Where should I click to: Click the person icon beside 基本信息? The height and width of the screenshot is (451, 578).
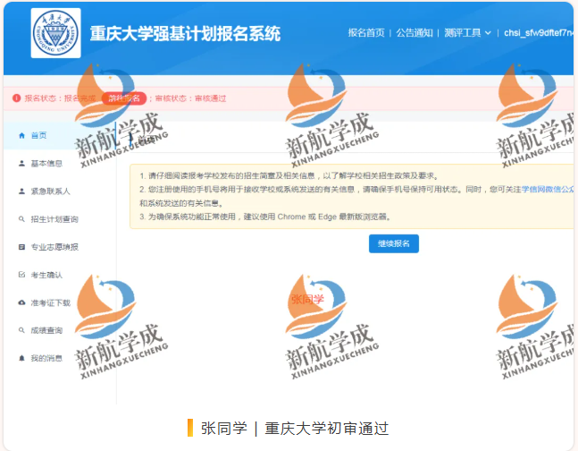tap(21, 163)
